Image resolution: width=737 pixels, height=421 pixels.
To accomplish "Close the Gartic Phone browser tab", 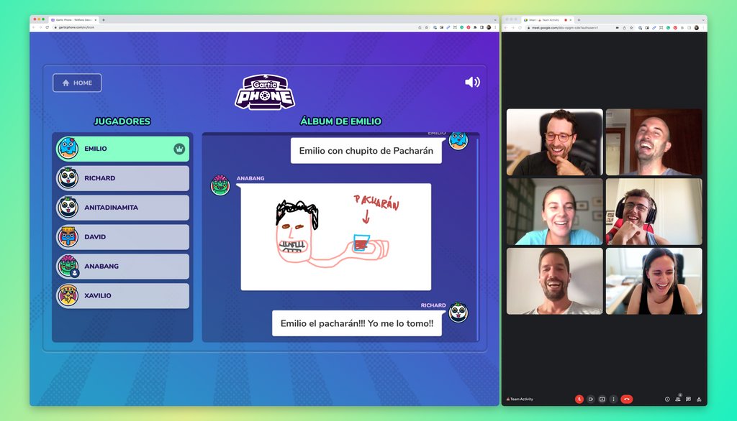I will pos(96,19).
